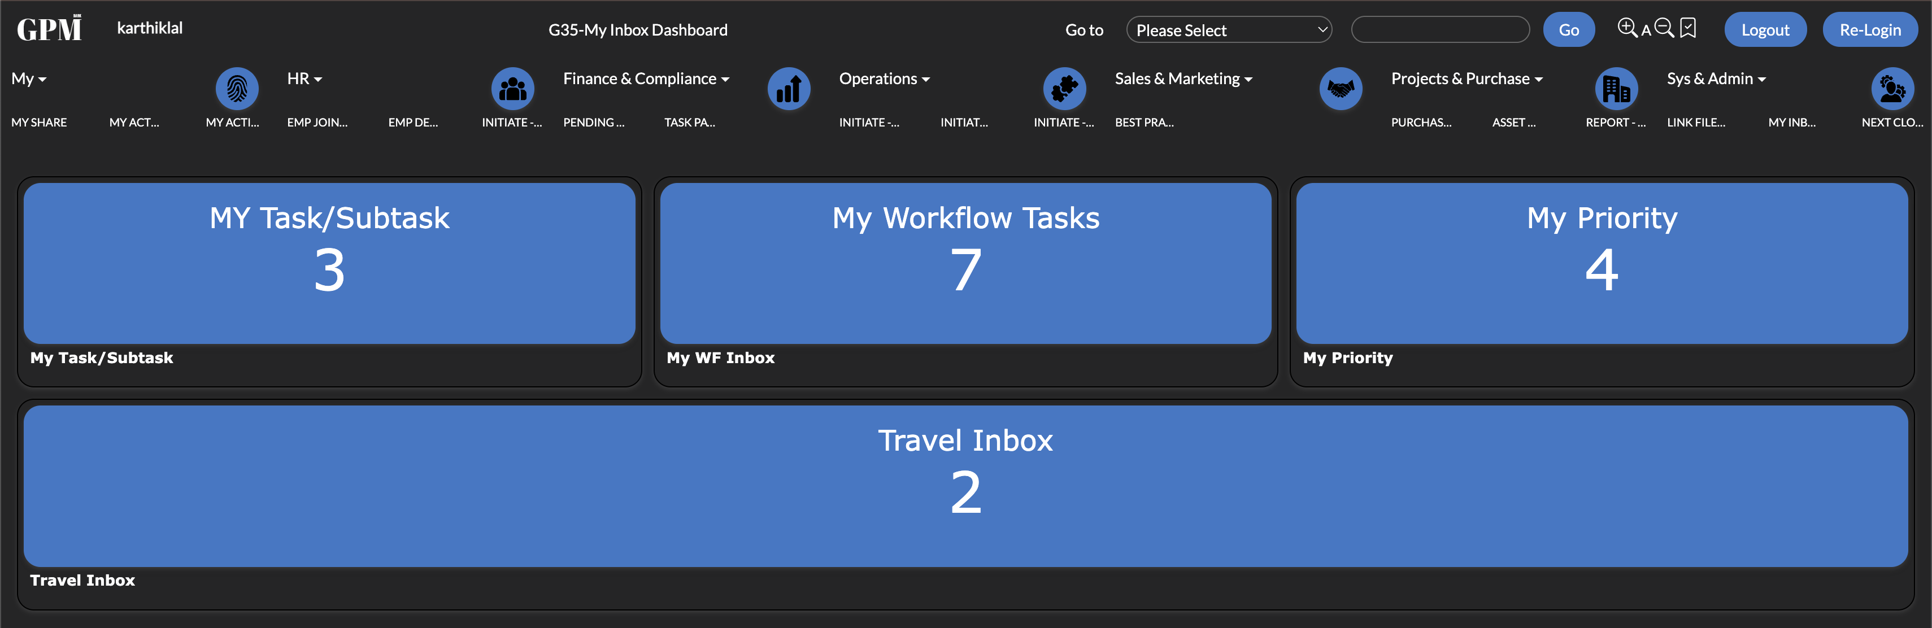The image size is (1932, 628).
Task: Zoom out using the magnifier minus icon
Action: (x=1664, y=28)
